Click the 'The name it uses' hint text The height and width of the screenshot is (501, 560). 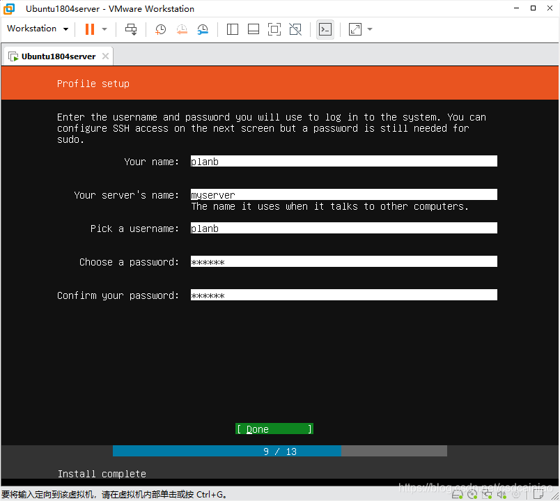tap(329, 206)
